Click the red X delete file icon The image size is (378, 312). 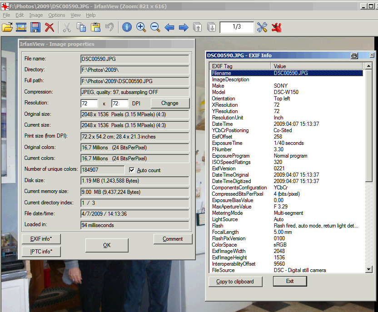pyautogui.click(x=50, y=27)
